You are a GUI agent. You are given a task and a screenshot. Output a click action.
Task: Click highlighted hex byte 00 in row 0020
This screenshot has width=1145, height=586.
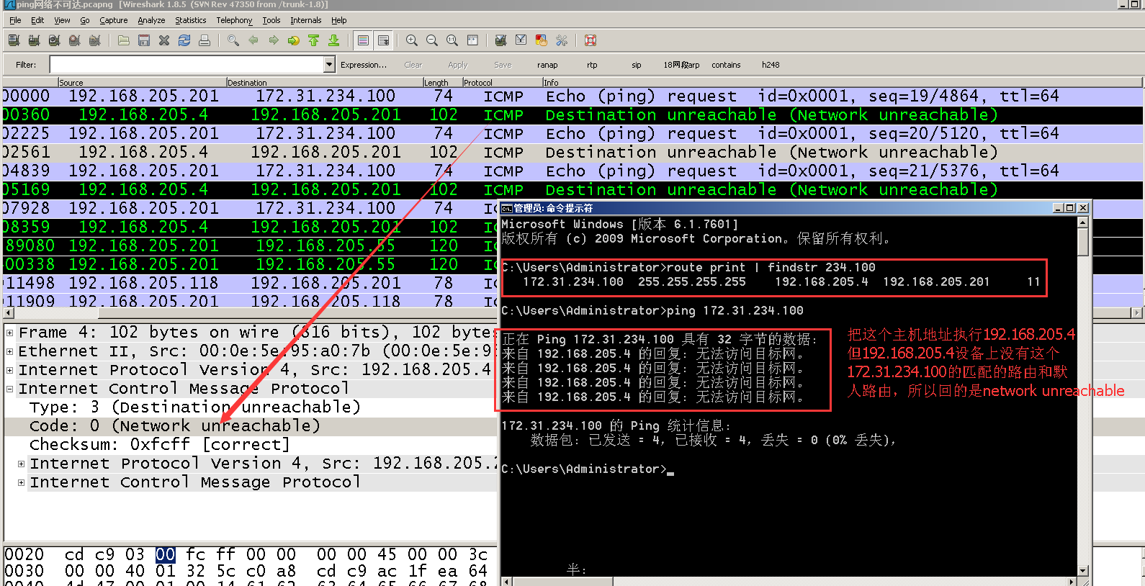[x=165, y=554]
